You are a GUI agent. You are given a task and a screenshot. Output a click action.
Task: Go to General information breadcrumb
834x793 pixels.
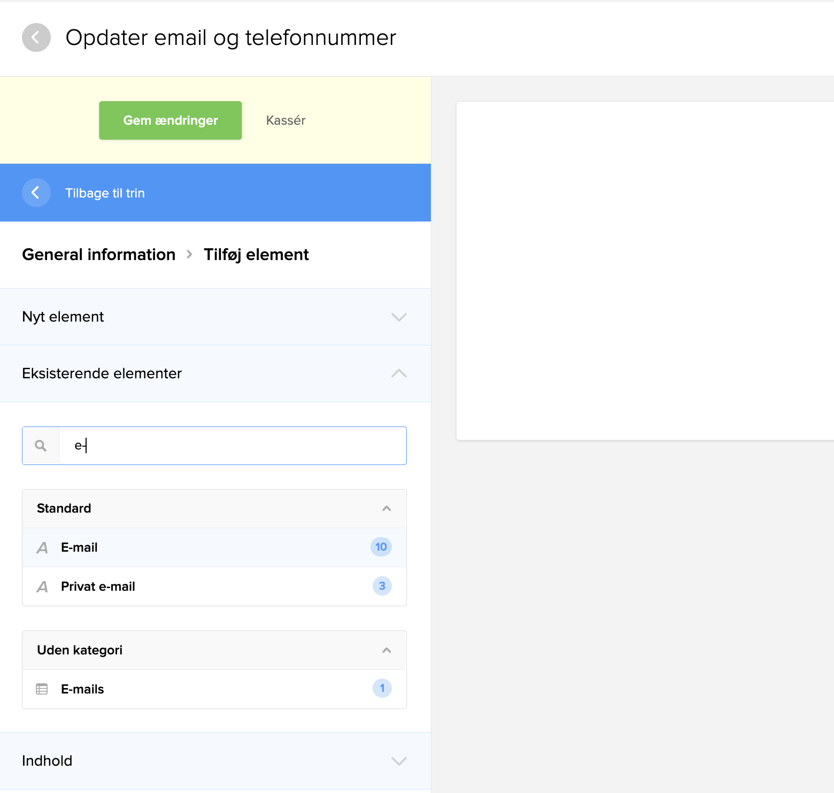(99, 255)
